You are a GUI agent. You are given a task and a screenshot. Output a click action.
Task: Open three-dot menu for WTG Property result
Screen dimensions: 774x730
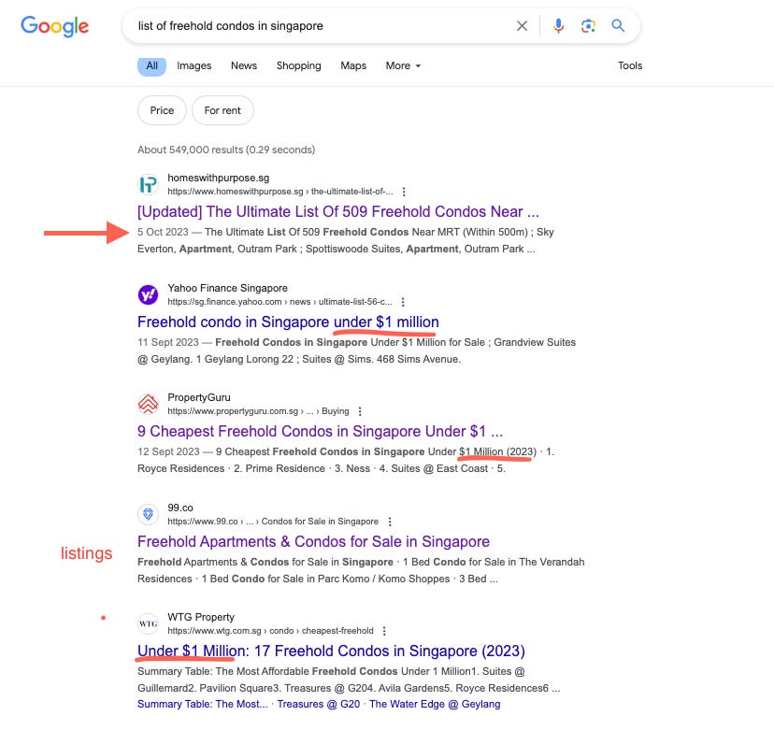point(384,631)
